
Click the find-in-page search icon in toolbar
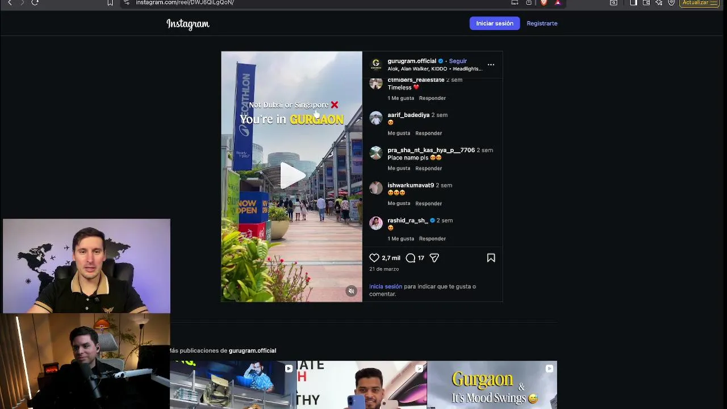(614, 3)
